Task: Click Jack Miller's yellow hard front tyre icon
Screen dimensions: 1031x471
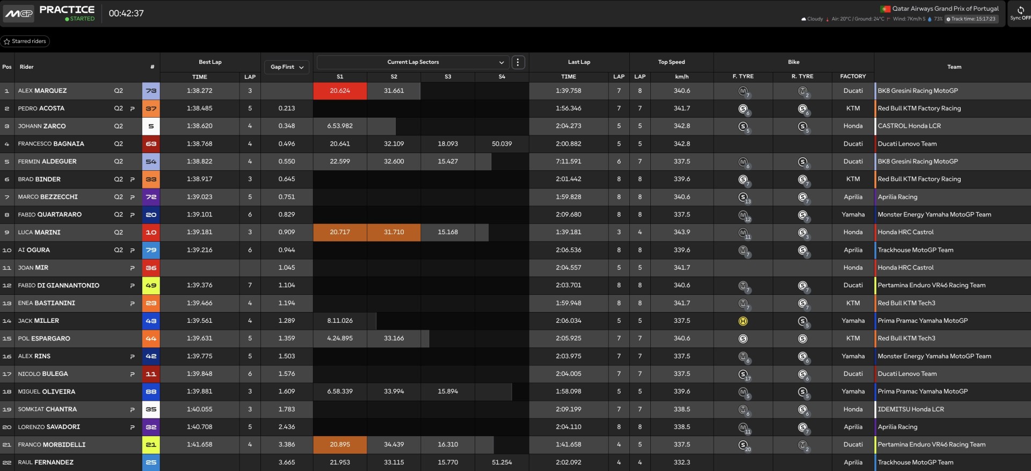Action: click(743, 321)
